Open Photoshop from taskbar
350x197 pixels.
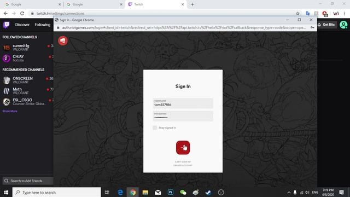[x=171, y=192]
